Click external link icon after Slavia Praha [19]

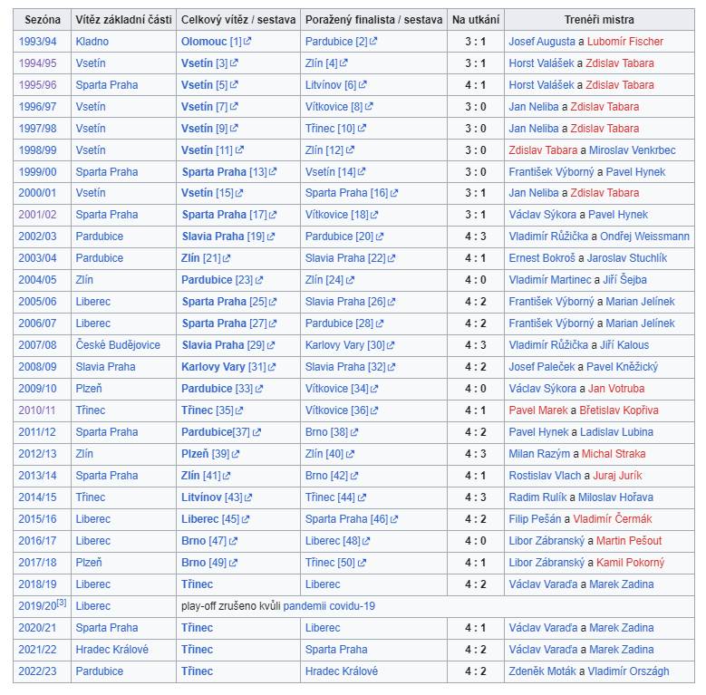(x=270, y=236)
